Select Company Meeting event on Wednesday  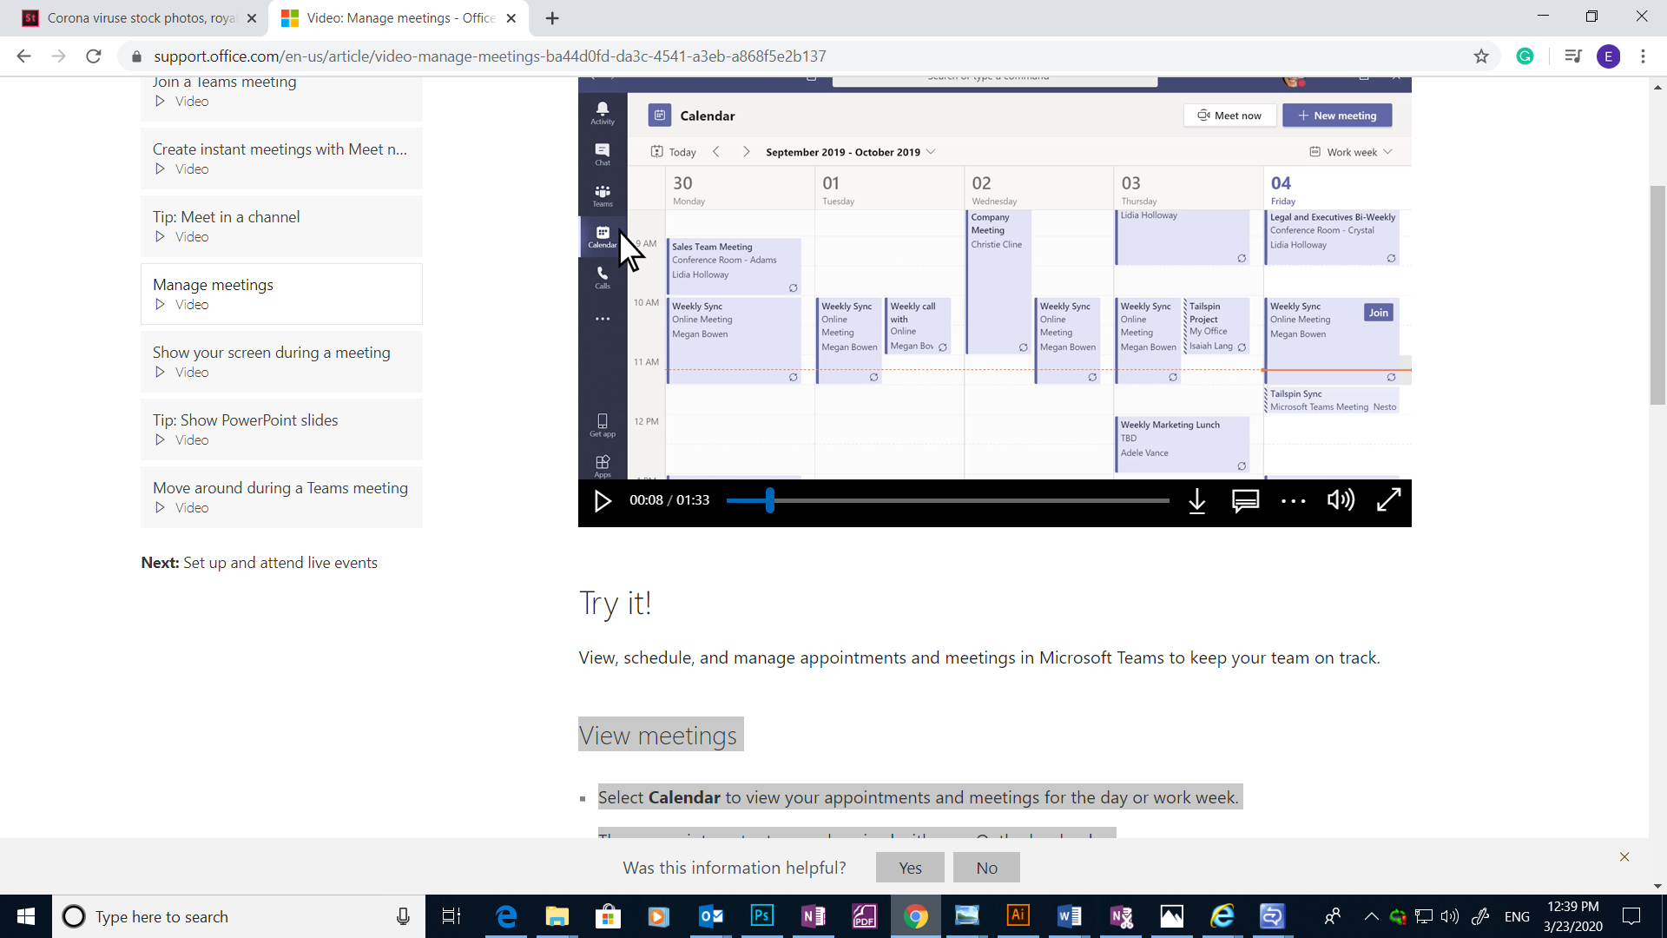tap(998, 282)
